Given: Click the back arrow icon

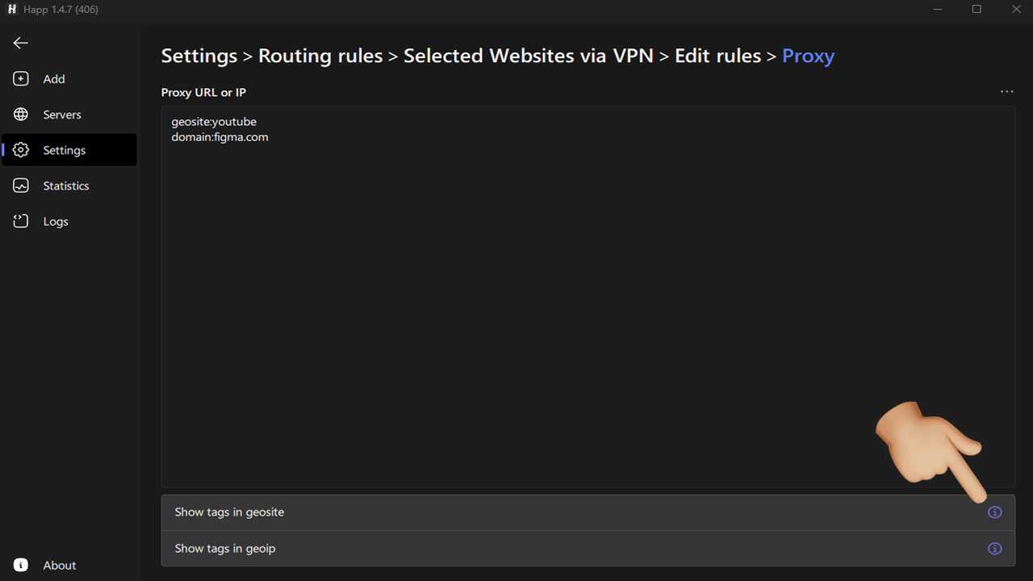Looking at the screenshot, I should [x=21, y=43].
